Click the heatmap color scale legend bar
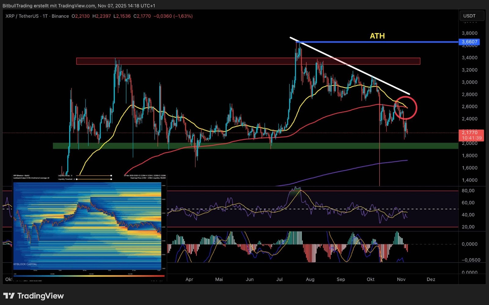Image resolution: width=489 pixels, height=305 pixels. (x=89, y=276)
